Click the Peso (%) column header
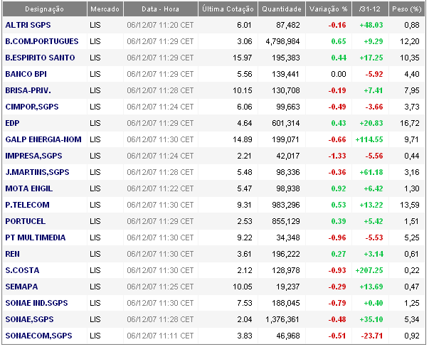Viewport: 429px width, 347px height. [407, 9]
